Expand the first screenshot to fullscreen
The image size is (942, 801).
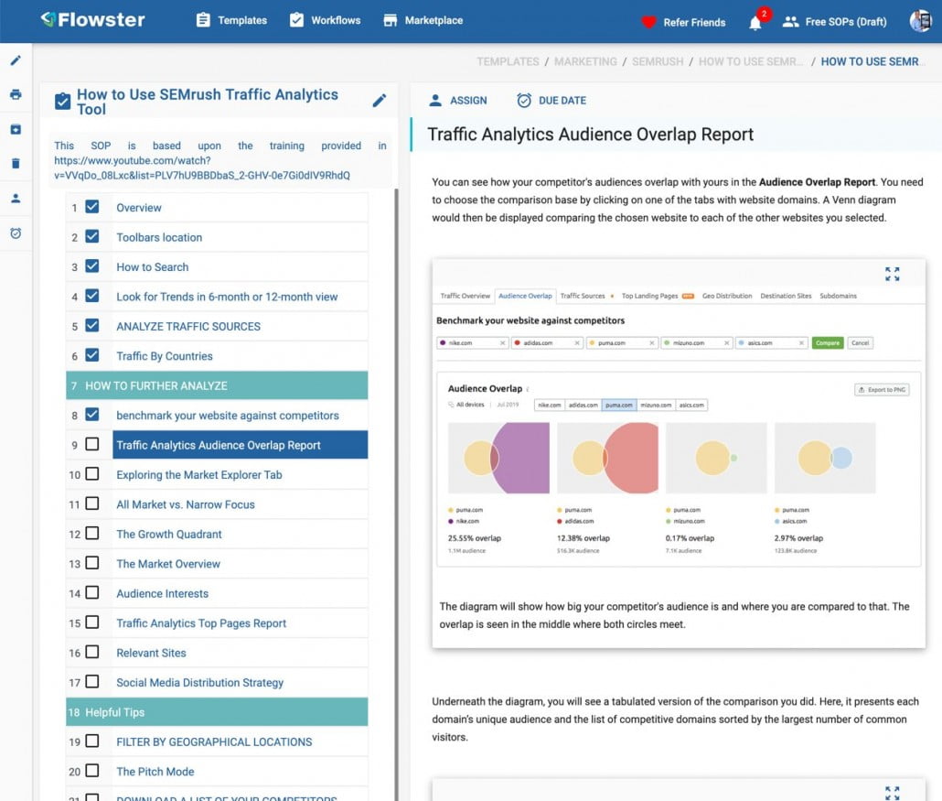click(x=892, y=275)
